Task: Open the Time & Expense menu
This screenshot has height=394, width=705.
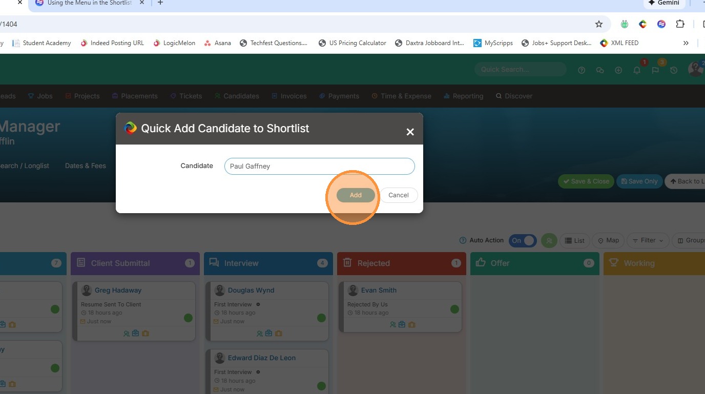Action: click(401, 96)
